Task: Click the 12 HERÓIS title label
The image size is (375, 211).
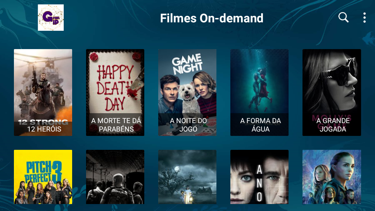Action: coord(44,129)
